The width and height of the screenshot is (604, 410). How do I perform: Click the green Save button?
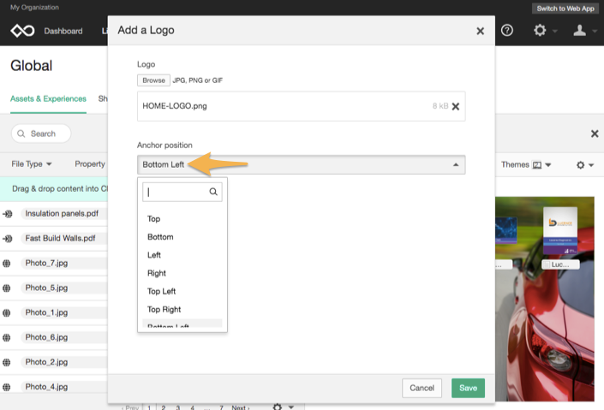[x=468, y=388]
